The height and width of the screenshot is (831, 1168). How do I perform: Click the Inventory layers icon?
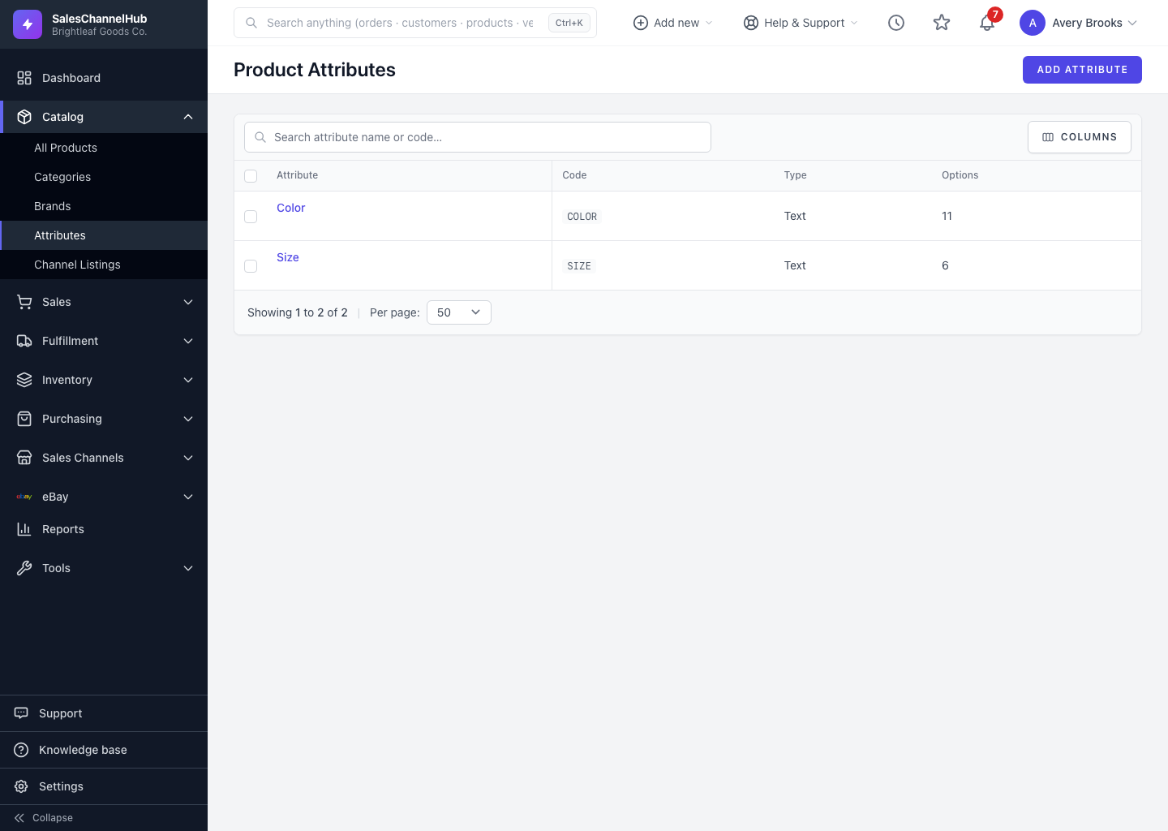coord(24,380)
